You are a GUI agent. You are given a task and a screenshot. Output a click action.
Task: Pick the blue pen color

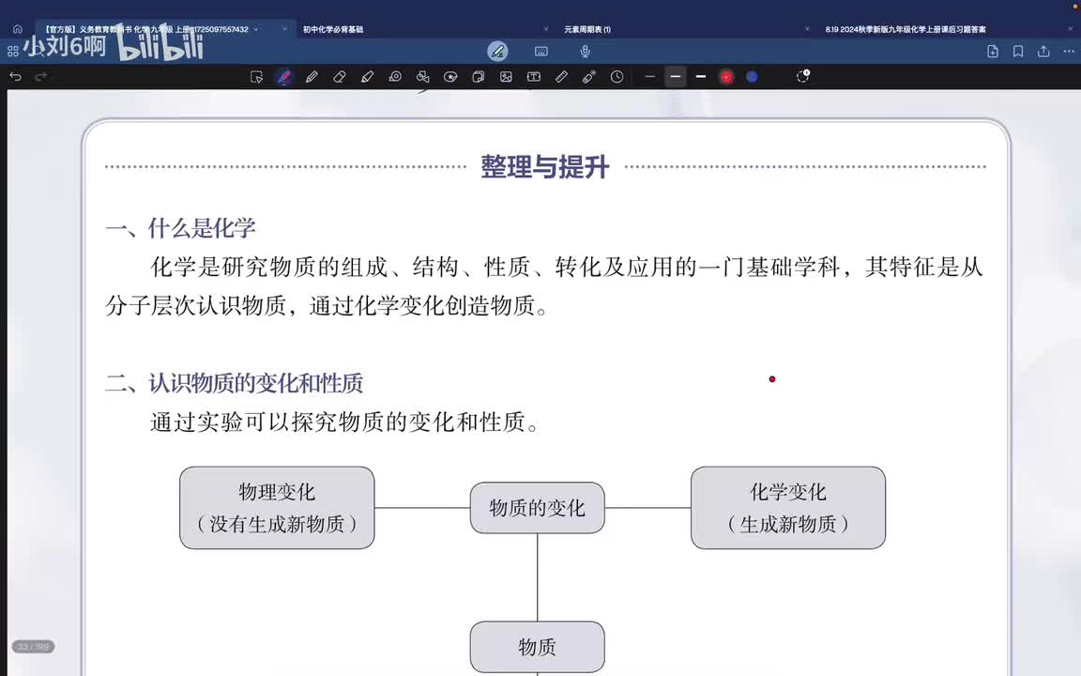click(752, 77)
